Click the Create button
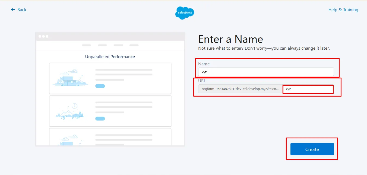The width and height of the screenshot is (367, 175). (x=312, y=149)
